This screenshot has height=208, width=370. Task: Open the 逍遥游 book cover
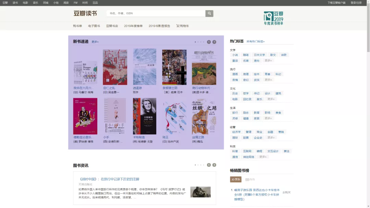(145, 67)
